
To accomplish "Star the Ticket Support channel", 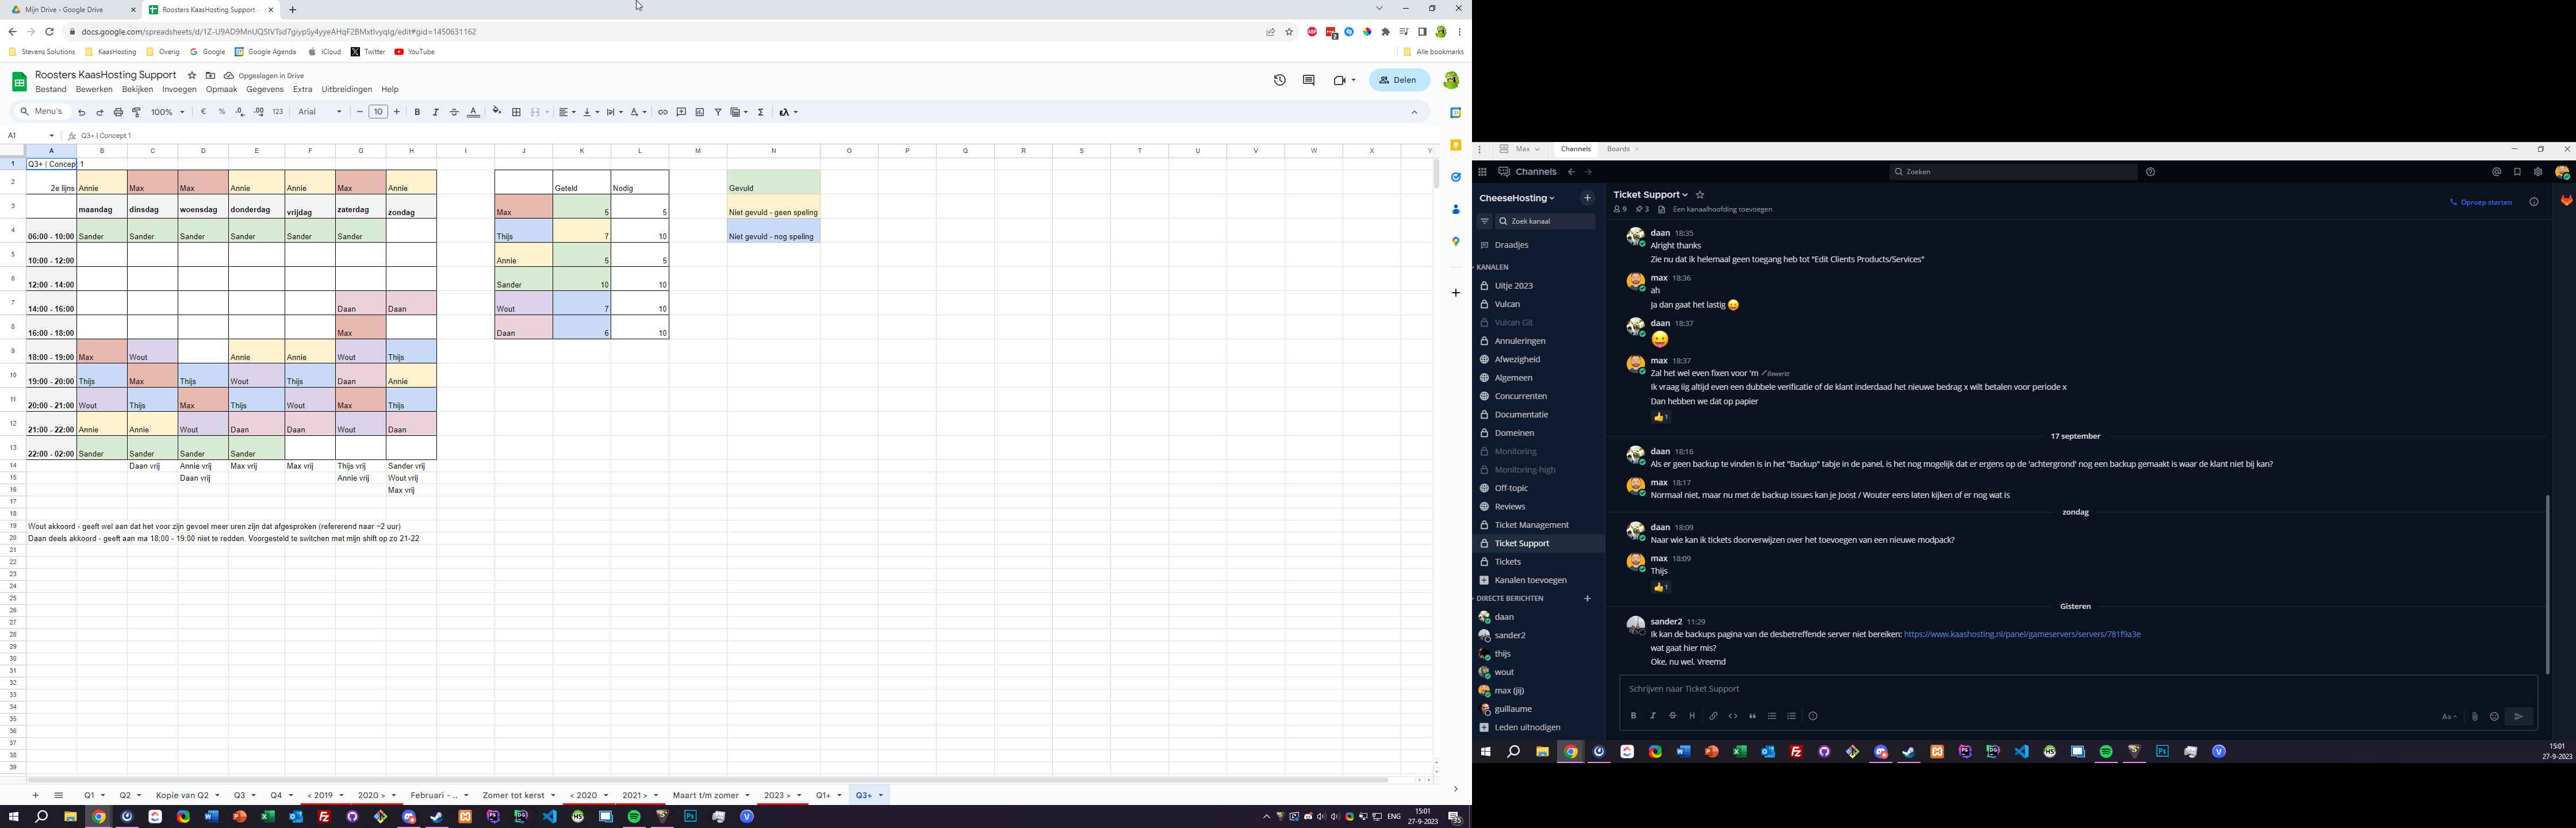I will pyautogui.click(x=1700, y=195).
